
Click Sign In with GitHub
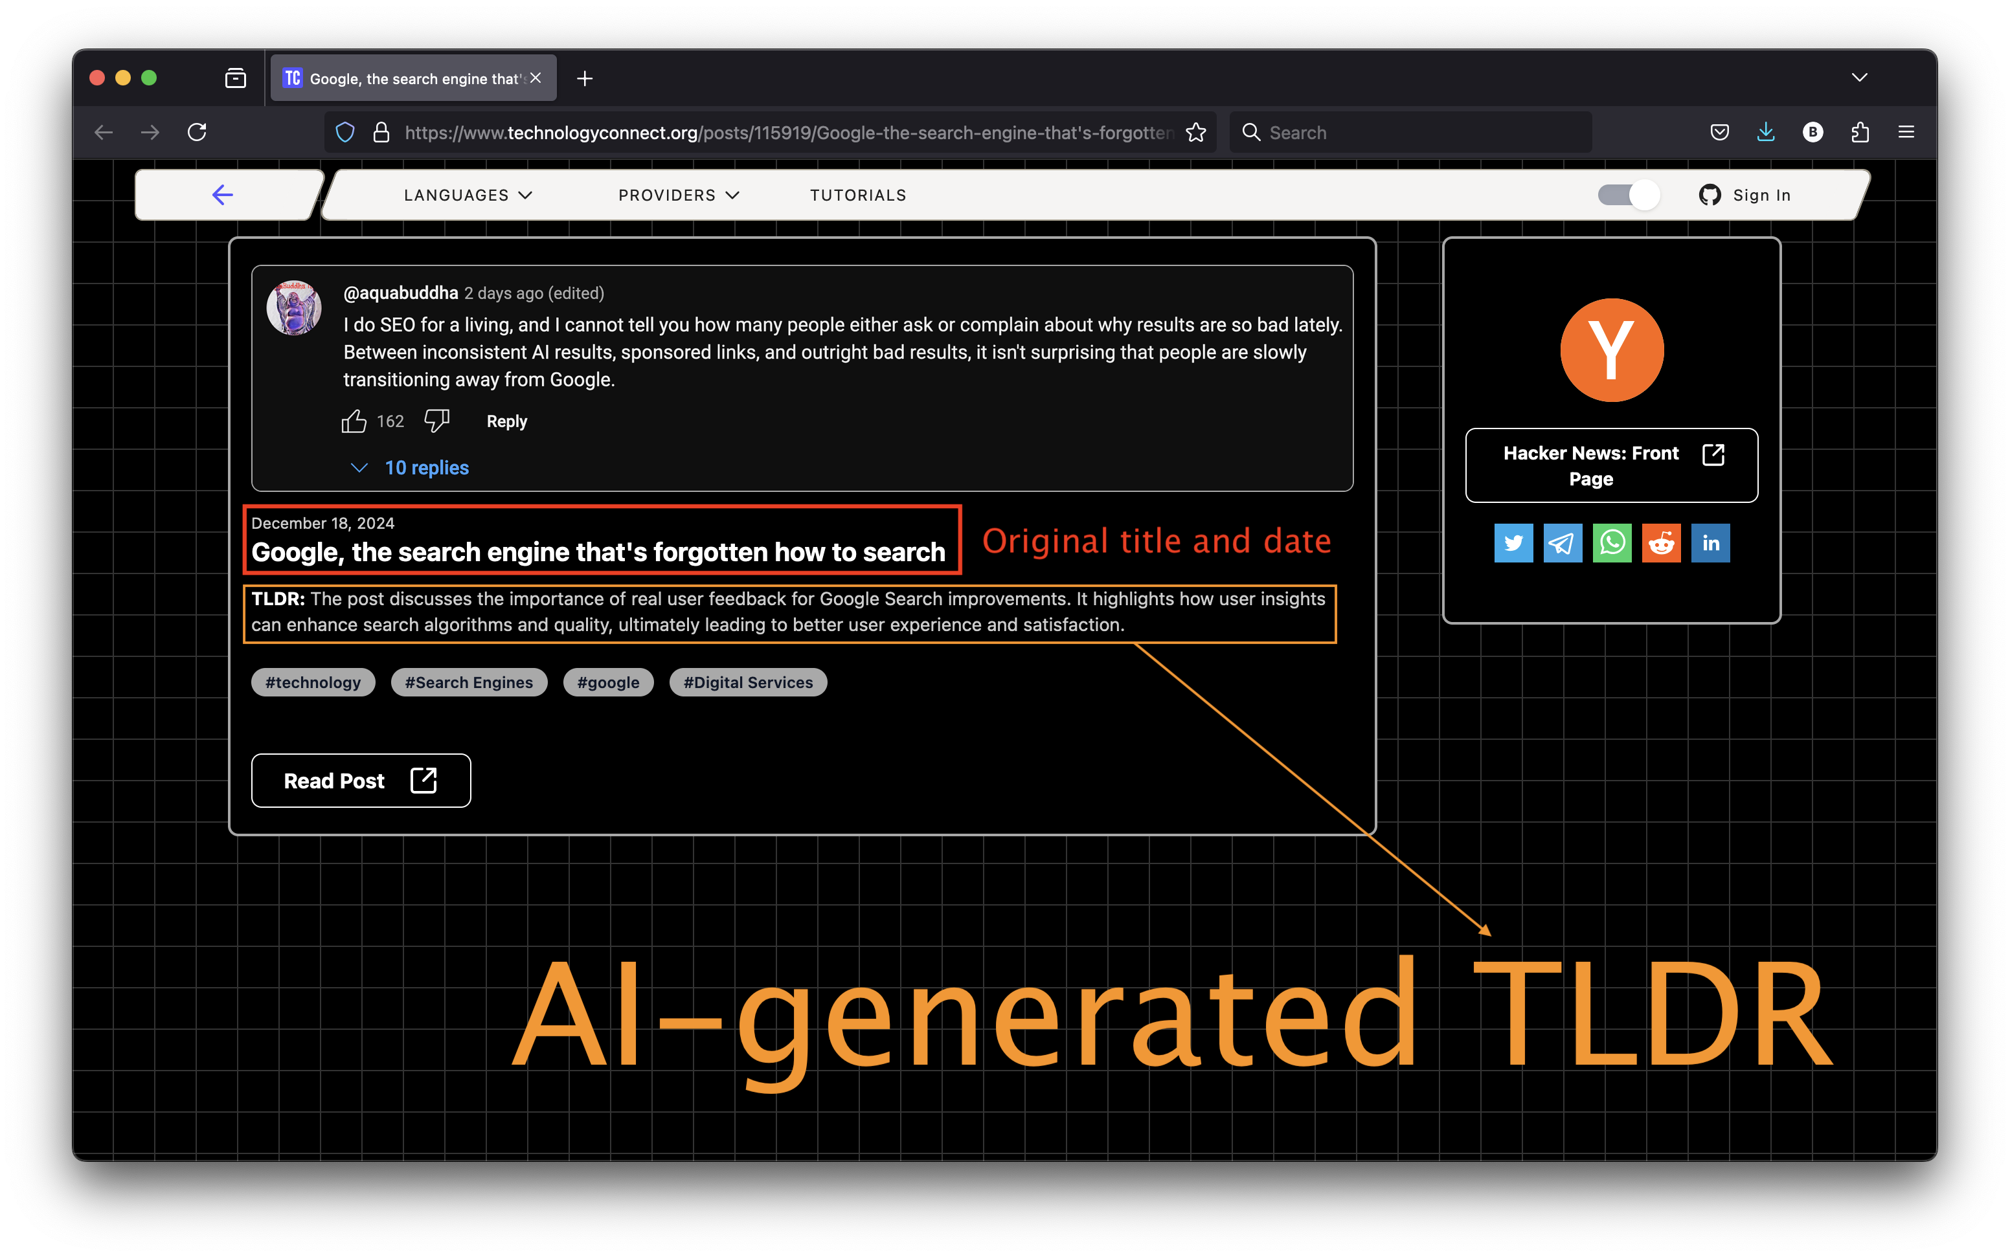1745,195
